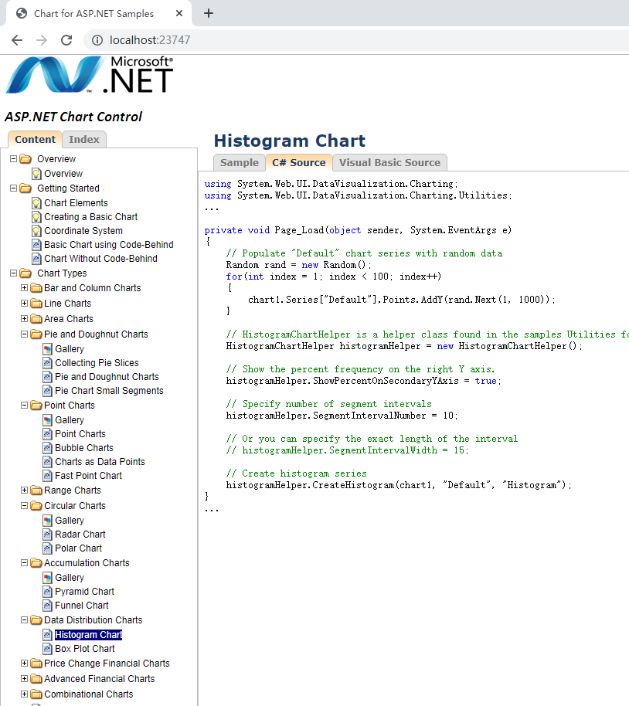Collapse the Pie and Doughnut Charts node
Image resolution: width=629 pixels, height=706 pixels.
point(24,334)
